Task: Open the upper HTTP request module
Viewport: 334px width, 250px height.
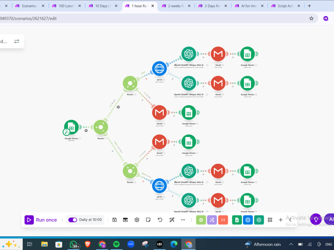Action: pos(159,69)
